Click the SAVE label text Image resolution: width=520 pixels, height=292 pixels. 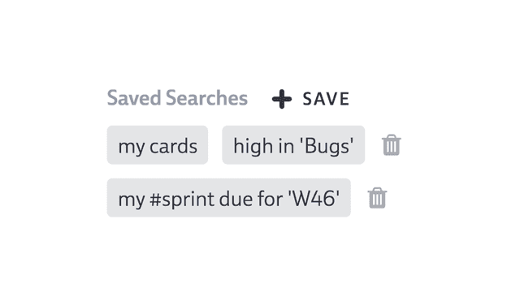pyautogui.click(x=326, y=99)
